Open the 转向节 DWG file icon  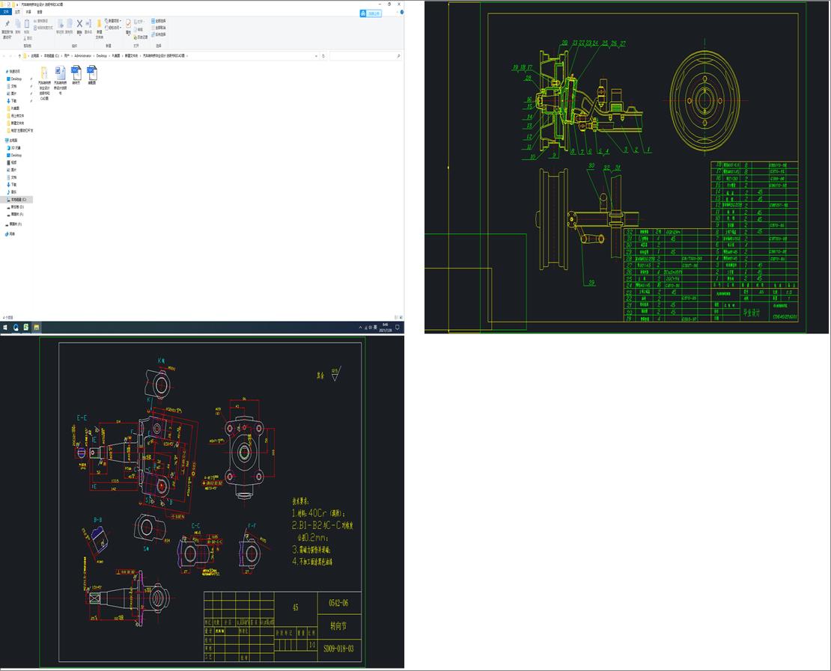(76, 73)
